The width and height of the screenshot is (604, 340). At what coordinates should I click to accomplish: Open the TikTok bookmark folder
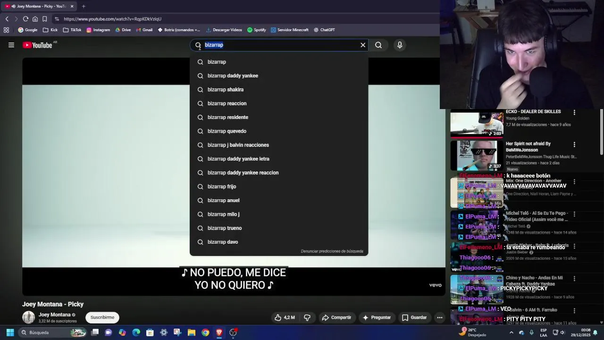tap(72, 30)
